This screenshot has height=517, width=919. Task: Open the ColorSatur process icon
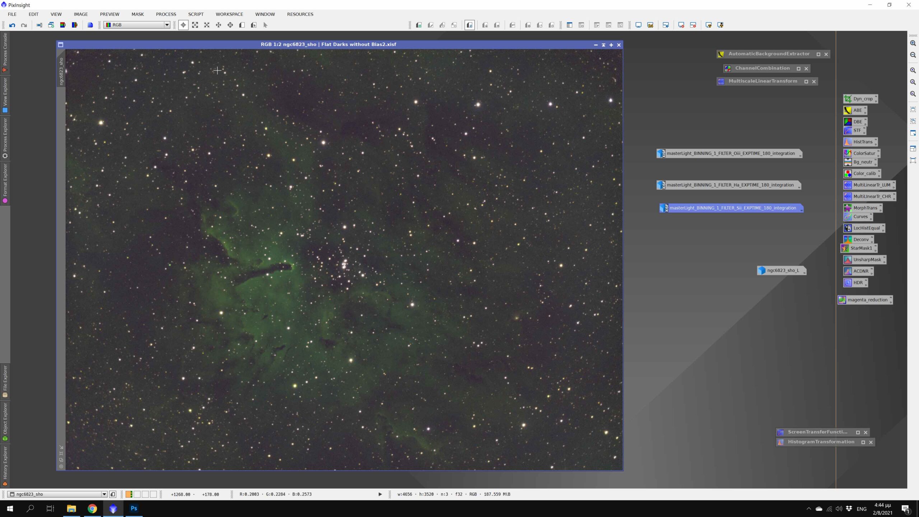(862, 153)
